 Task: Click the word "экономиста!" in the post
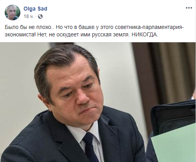tap(20, 35)
